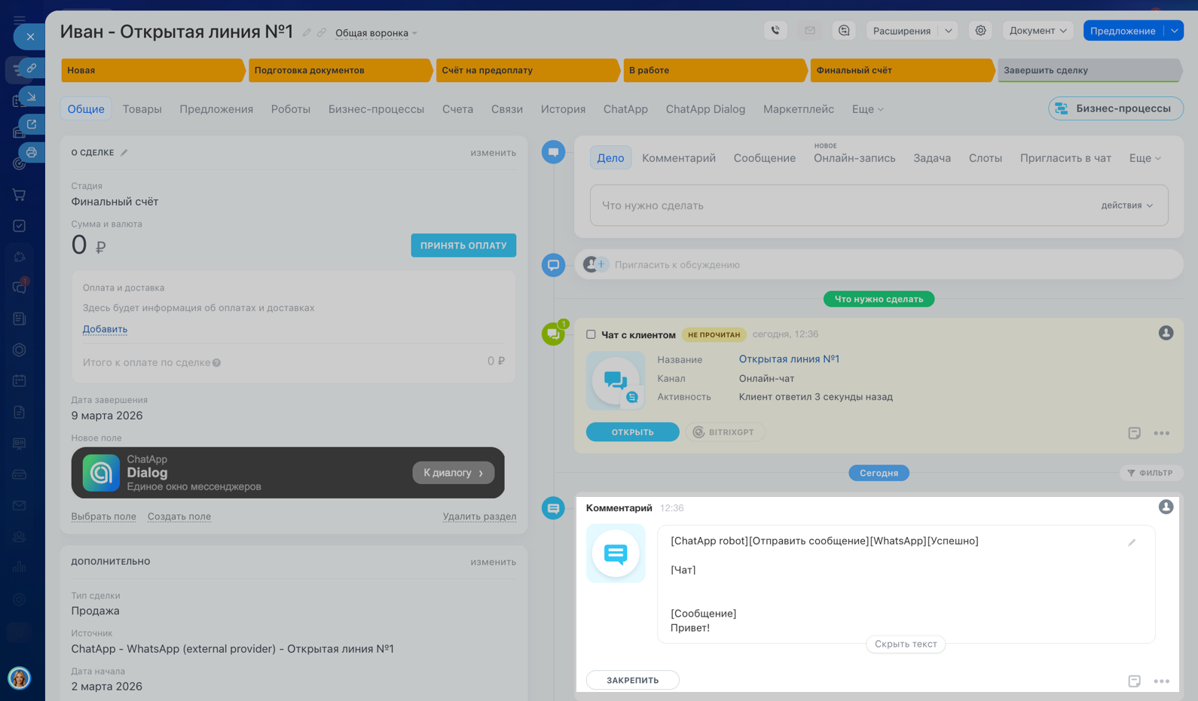1198x701 pixels.
Task: Click pencil icon in ChatApp comment
Action: point(1131,542)
